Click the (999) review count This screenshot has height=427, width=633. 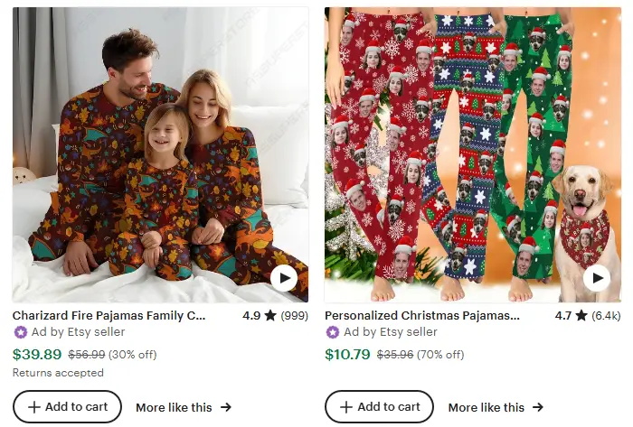tap(293, 316)
